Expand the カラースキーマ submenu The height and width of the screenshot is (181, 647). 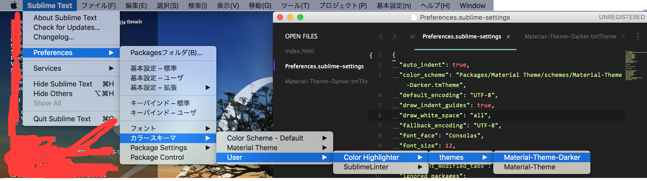pyautogui.click(x=168, y=138)
